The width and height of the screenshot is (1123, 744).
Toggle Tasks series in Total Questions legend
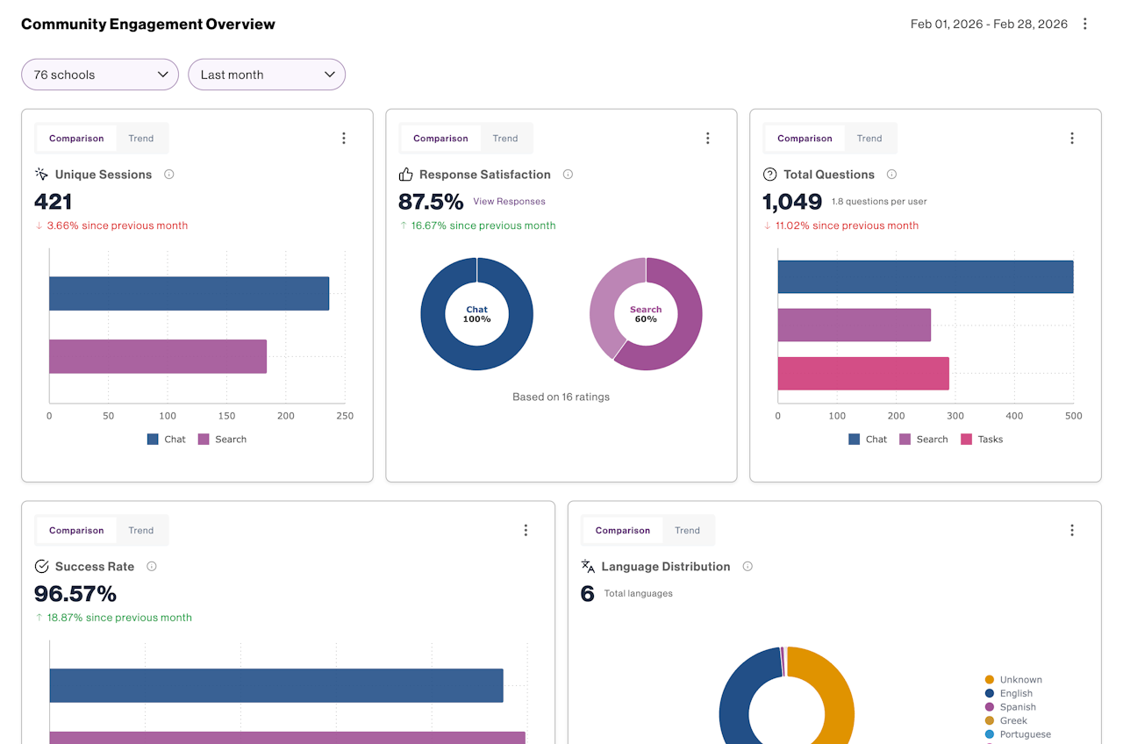coord(982,440)
